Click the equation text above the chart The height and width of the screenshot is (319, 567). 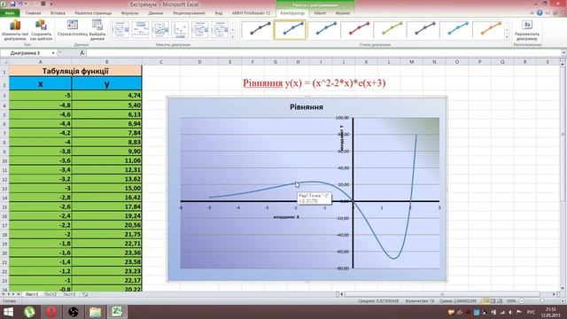coord(314,82)
